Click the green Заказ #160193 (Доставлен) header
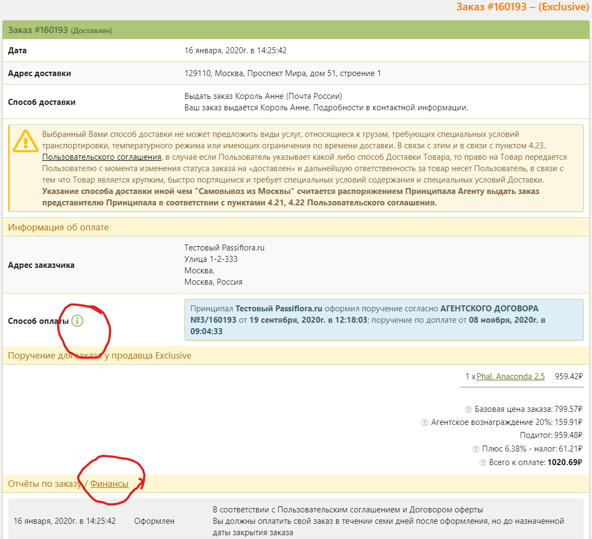This screenshot has height=539, width=592. [60, 30]
